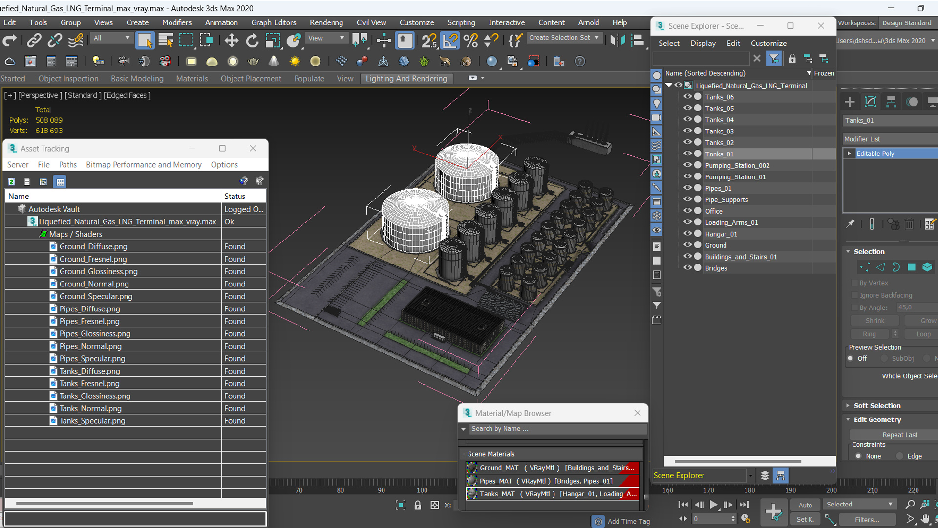This screenshot has height=528, width=938.
Task: Expand the Editable Poly modifier entry
Action: tap(850, 154)
